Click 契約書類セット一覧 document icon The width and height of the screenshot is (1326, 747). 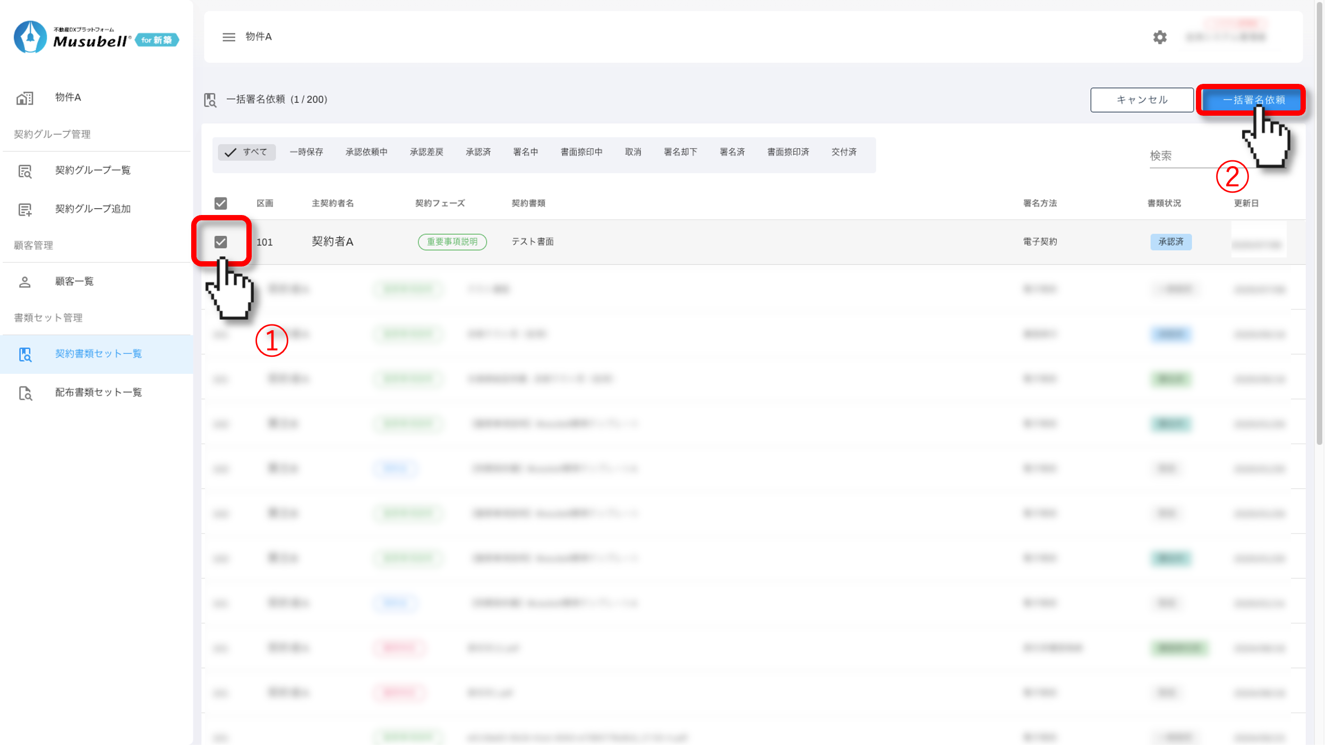tap(25, 355)
